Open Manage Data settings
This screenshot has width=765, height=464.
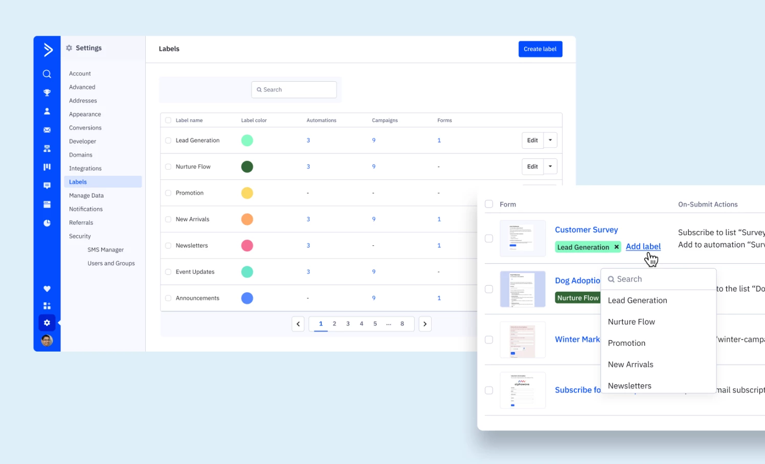86,196
